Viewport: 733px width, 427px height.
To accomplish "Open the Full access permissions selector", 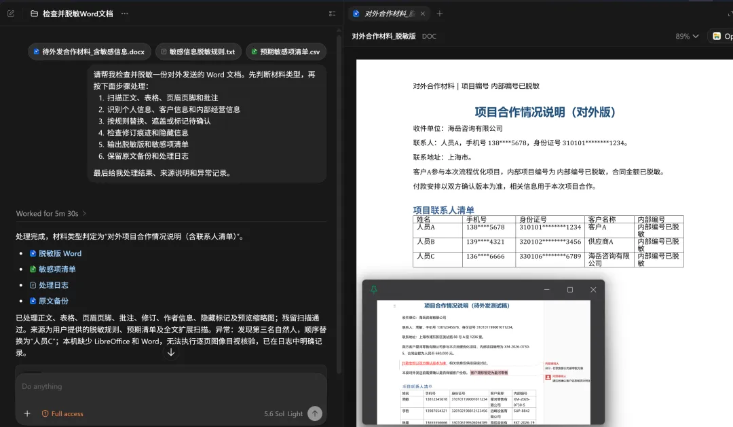I will 62,413.
